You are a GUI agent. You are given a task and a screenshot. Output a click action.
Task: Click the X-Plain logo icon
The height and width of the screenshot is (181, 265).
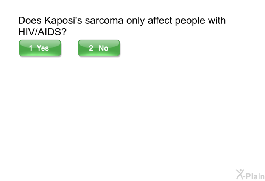coord(250,174)
